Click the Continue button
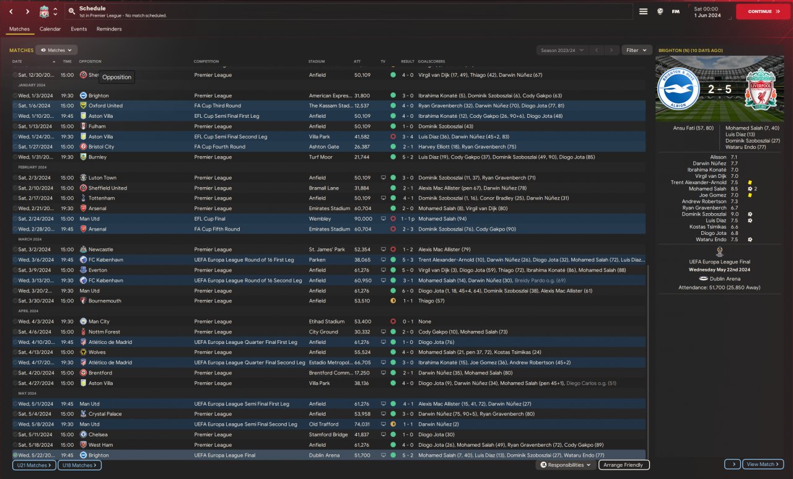 pyautogui.click(x=763, y=11)
